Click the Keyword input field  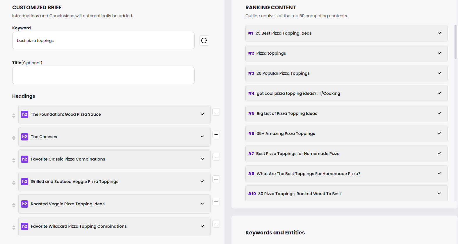coord(103,41)
